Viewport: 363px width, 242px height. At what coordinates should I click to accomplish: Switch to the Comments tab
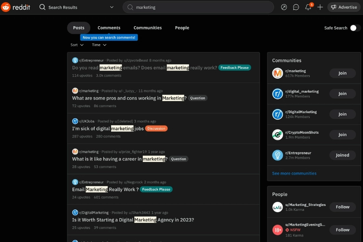click(x=109, y=28)
